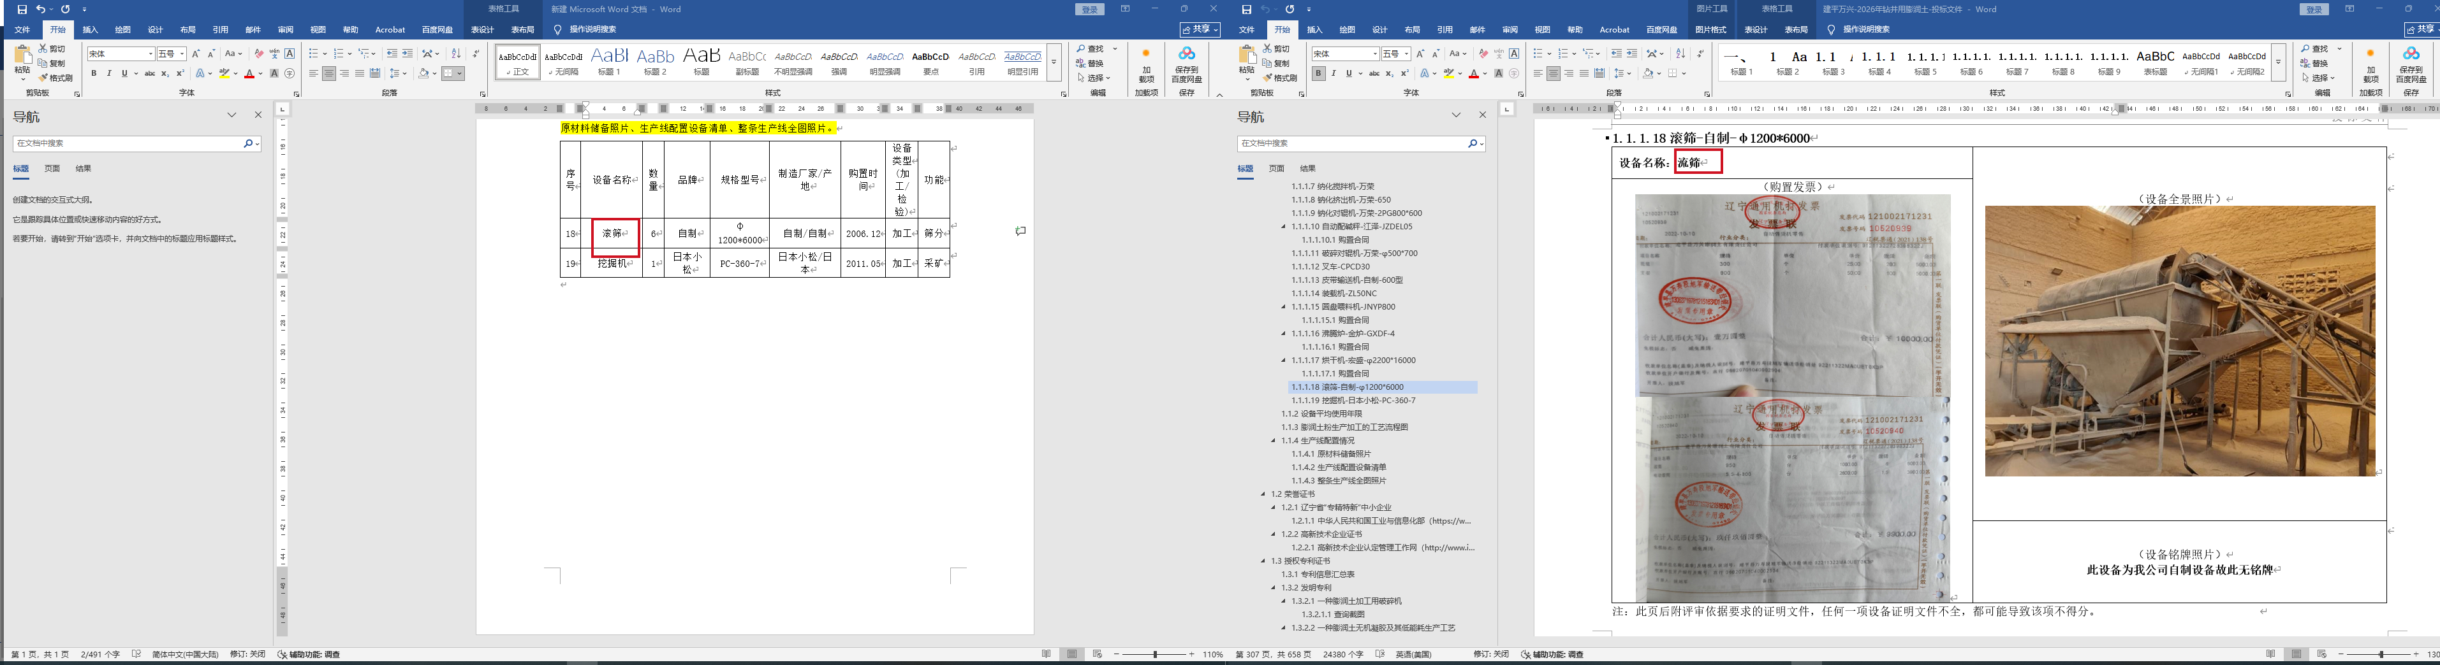Screen dimensions: 2440x665
Task: Switch to 结果 tab in 投标文件 navigation pane
Action: pyautogui.click(x=1307, y=168)
